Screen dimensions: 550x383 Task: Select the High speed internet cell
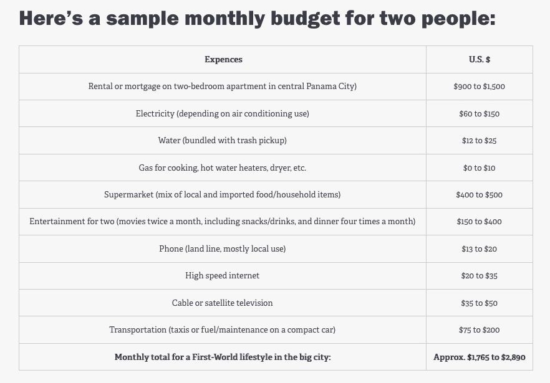223,276
